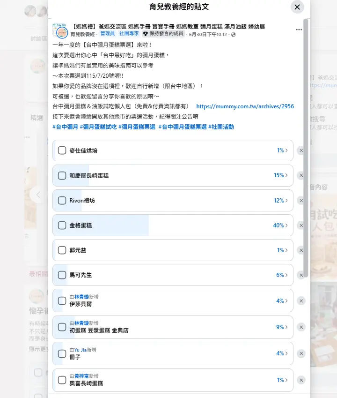Remove the 奧喜長崎蛋糕 poll option
337x398 pixels.
tap(301, 380)
